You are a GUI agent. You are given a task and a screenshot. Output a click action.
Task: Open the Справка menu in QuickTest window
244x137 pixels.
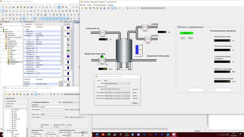[110, 5]
